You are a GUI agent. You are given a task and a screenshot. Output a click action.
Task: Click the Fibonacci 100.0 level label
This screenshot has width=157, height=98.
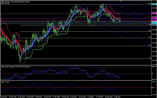[x=149, y=4]
